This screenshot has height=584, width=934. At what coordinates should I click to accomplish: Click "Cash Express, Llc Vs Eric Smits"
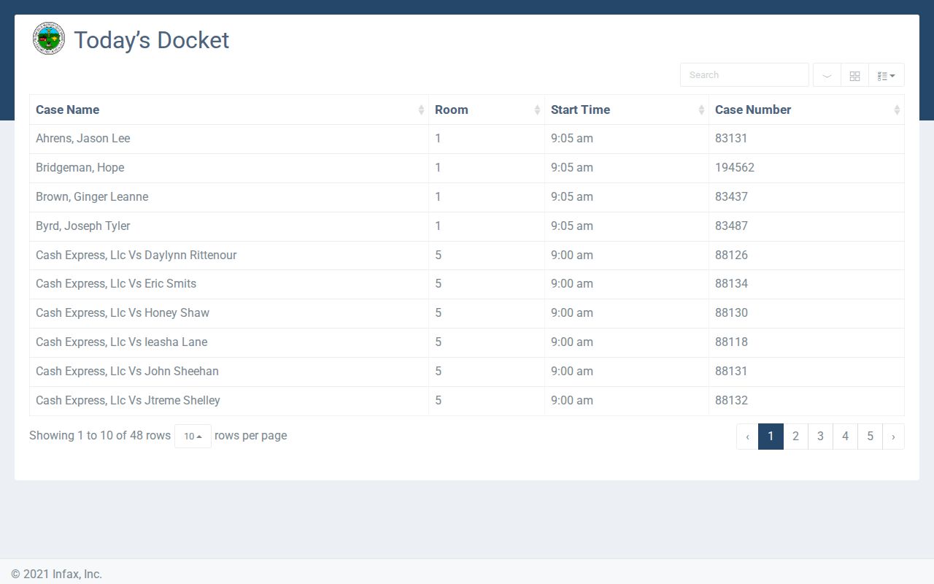coord(116,284)
